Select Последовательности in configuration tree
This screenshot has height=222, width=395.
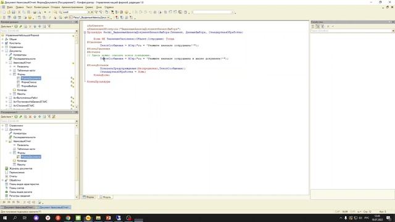(25, 59)
